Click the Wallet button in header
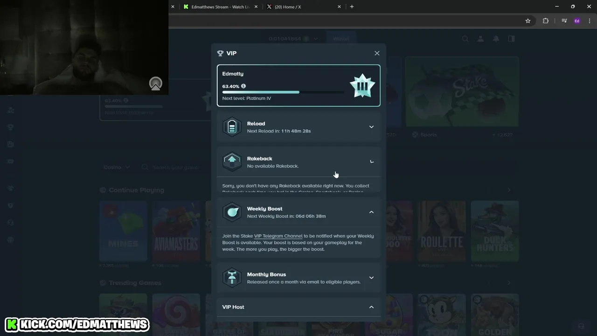Screen dimensions: 597x336 pyautogui.click(x=341, y=39)
